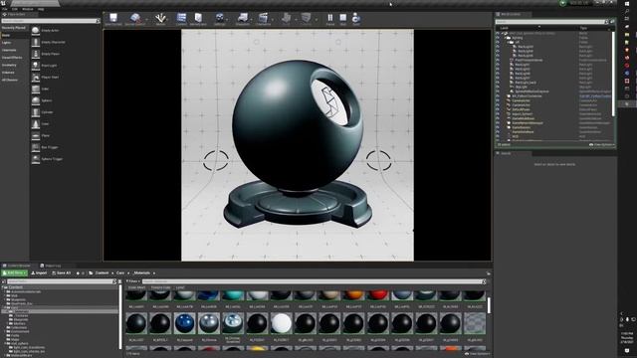The width and height of the screenshot is (637, 358).
Task: Open the File menu
Action: pyautogui.click(x=5, y=9)
